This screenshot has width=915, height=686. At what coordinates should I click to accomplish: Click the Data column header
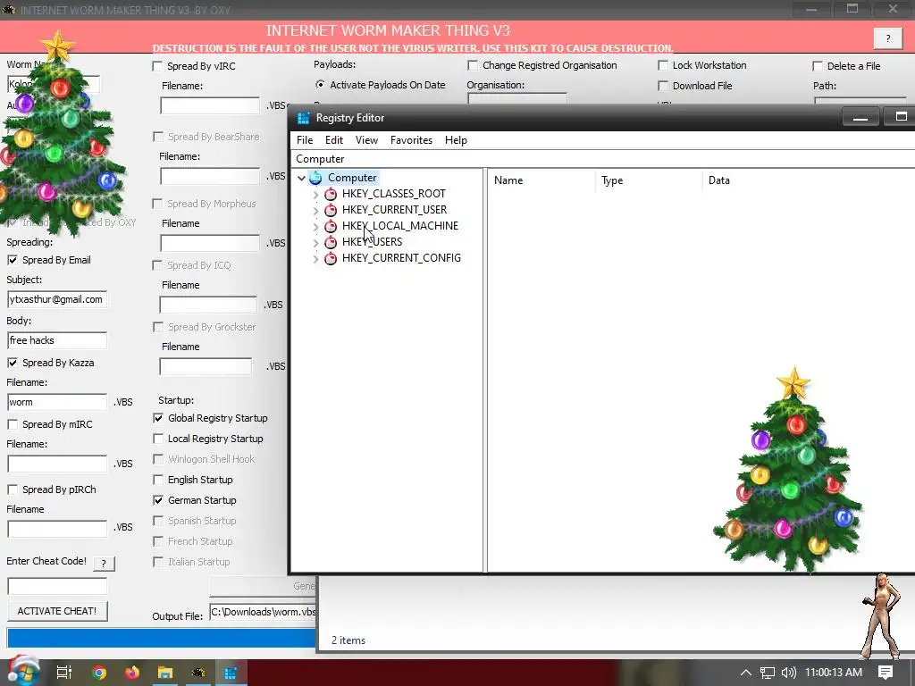point(809,180)
